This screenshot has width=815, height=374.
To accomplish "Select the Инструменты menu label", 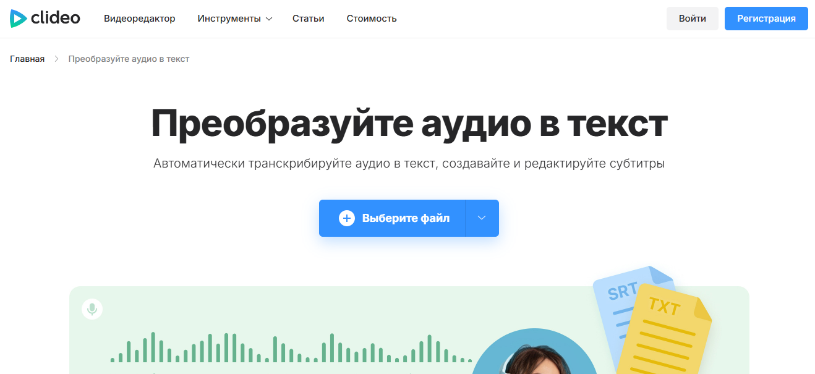I will [x=229, y=19].
